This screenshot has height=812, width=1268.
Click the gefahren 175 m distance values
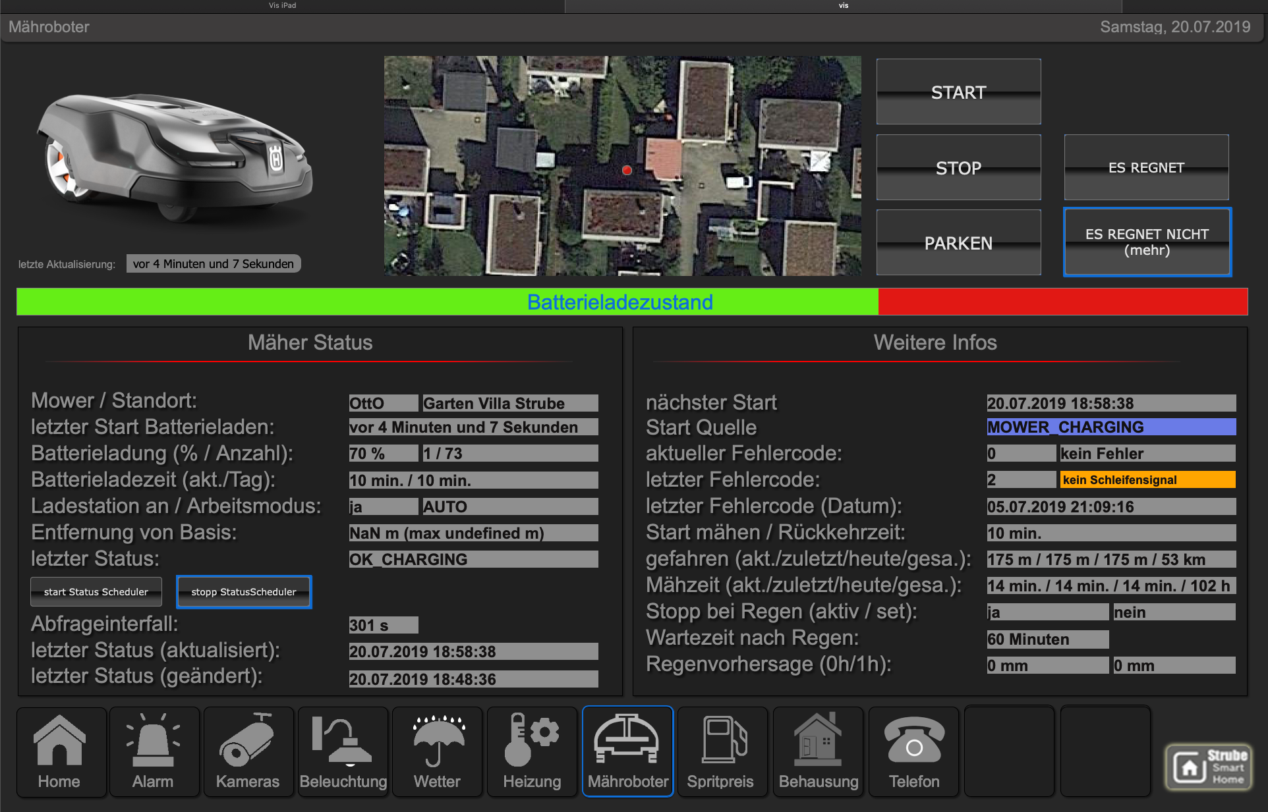click(x=1111, y=559)
